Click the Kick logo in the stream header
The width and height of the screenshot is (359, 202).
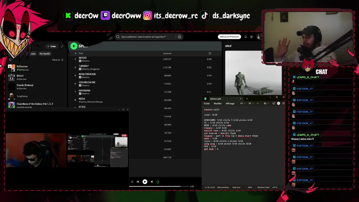pos(68,15)
